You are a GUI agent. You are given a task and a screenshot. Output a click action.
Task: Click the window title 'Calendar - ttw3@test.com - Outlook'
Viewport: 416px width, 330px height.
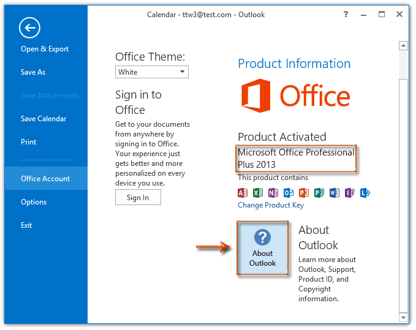tap(206, 15)
